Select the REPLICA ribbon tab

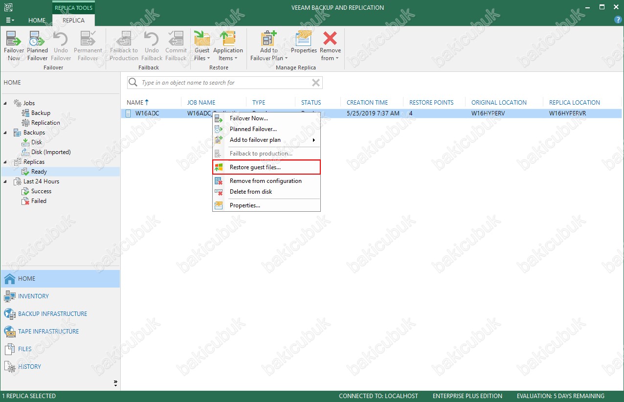73,21
